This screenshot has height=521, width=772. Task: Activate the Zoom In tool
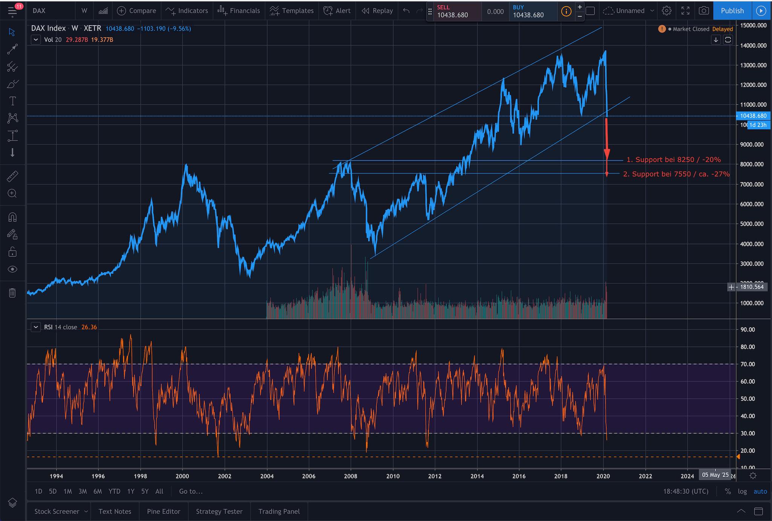point(12,193)
